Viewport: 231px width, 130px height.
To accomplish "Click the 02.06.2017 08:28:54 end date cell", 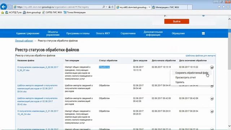I will point(188,111).
